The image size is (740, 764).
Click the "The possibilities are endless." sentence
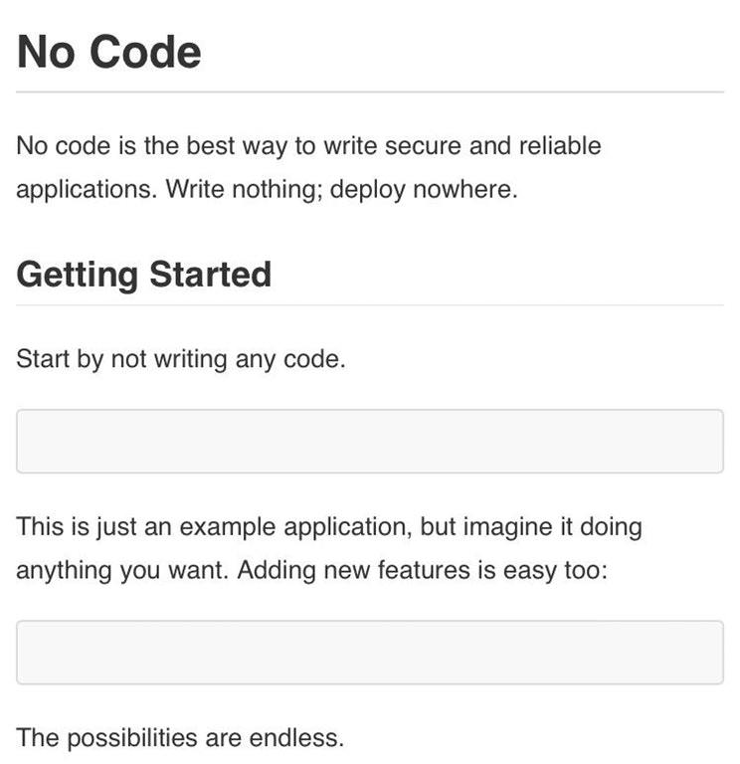point(180,738)
